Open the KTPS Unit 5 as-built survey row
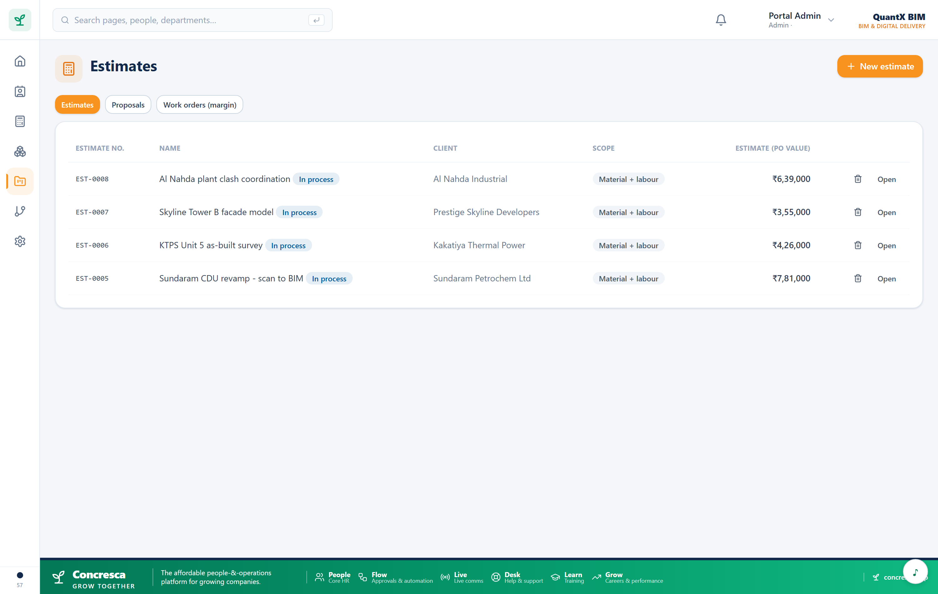Viewport: 938px width, 594px height. (x=887, y=245)
